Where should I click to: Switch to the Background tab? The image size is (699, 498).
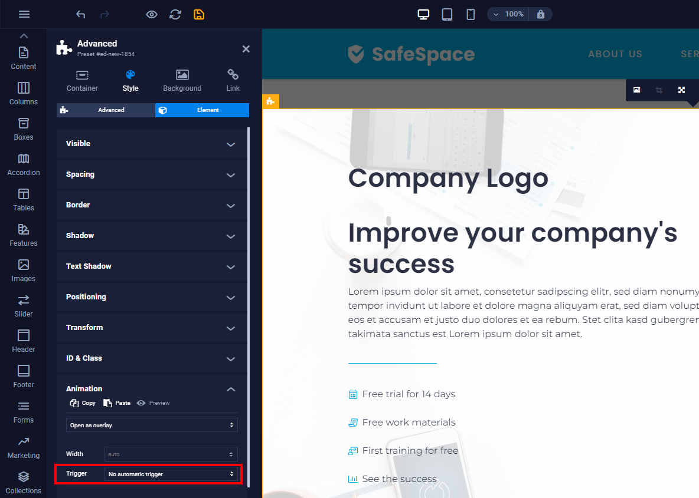pos(182,81)
